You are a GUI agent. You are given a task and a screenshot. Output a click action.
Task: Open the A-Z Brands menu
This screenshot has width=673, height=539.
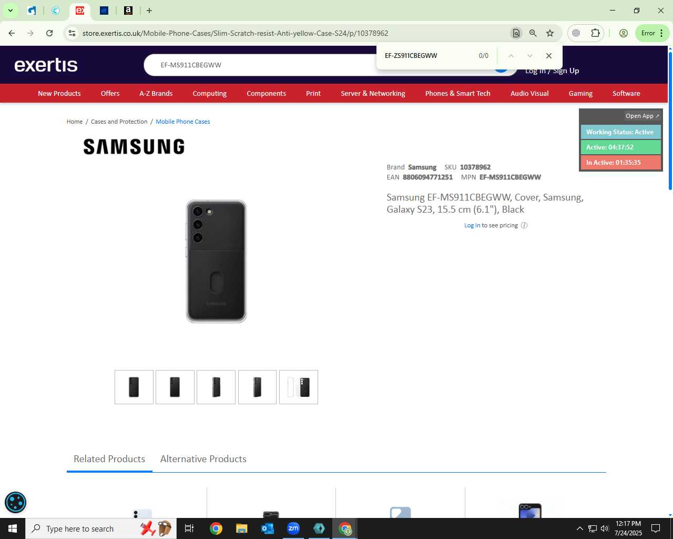(x=156, y=93)
